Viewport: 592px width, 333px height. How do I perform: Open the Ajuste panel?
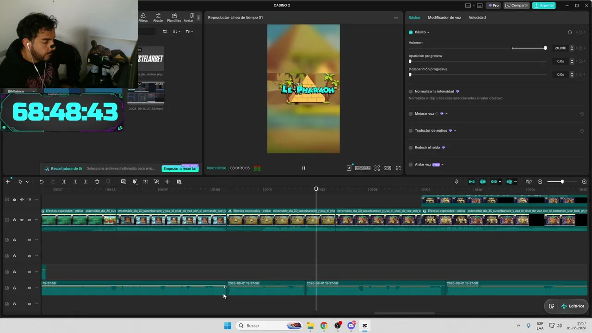pyautogui.click(x=158, y=18)
